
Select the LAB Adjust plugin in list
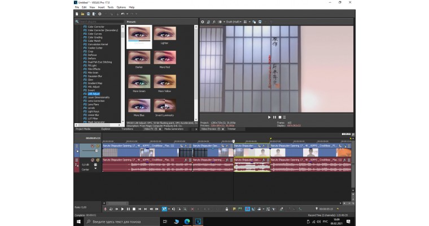(x=93, y=93)
